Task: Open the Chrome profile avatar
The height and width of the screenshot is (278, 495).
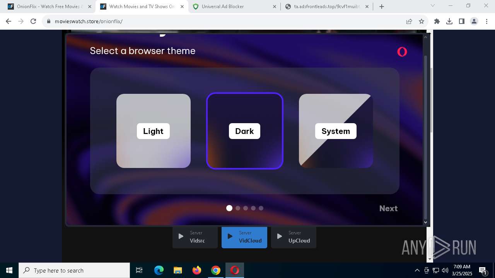Action: click(x=474, y=21)
